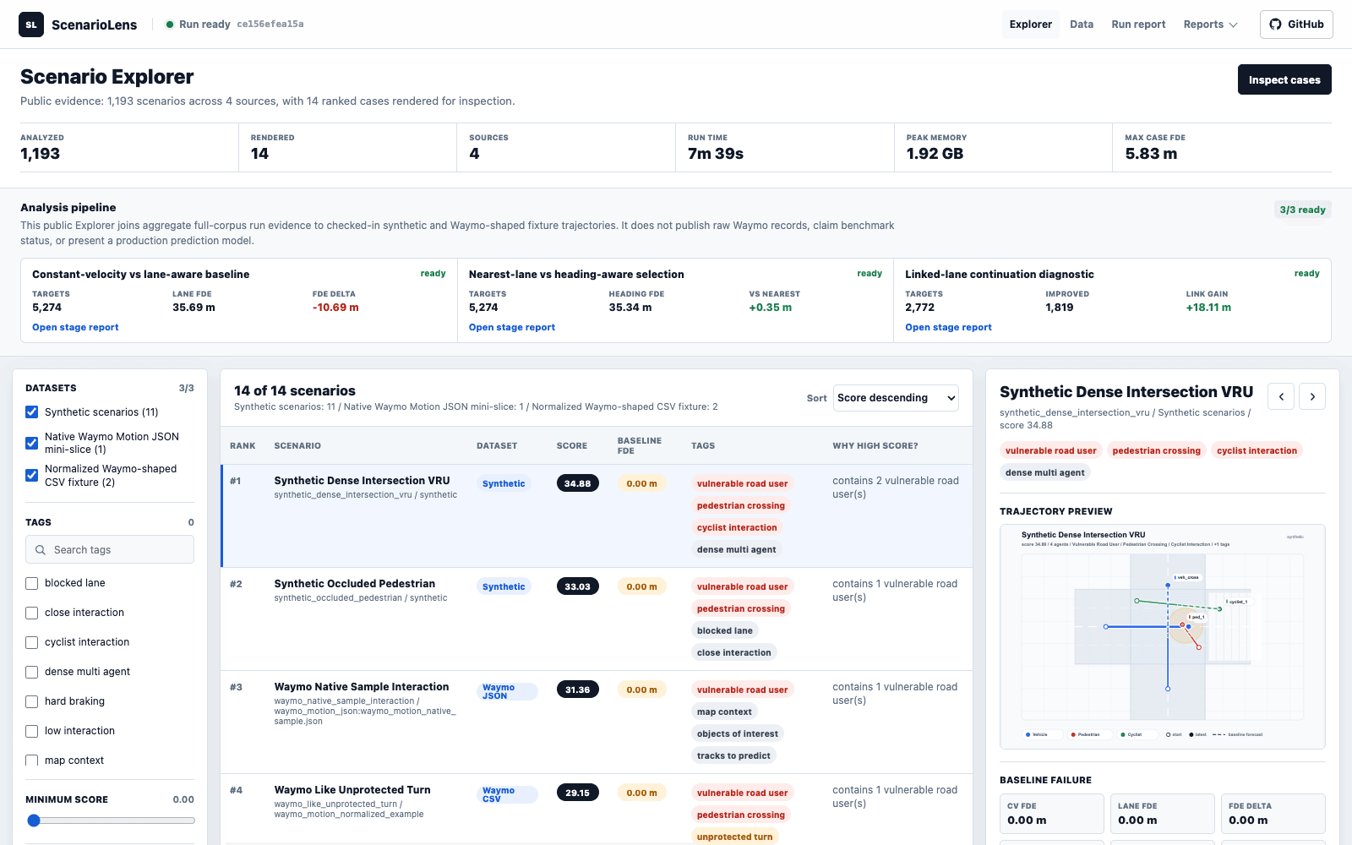This screenshot has width=1352, height=845.
Task: Switch to the Data tab
Action: 1081,25
